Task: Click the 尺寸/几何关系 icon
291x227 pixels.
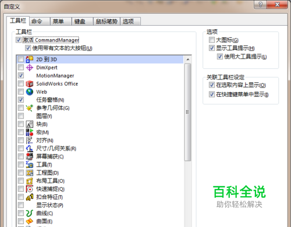Action: [30, 149]
